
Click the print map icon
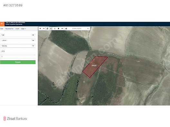(x=66, y=29)
